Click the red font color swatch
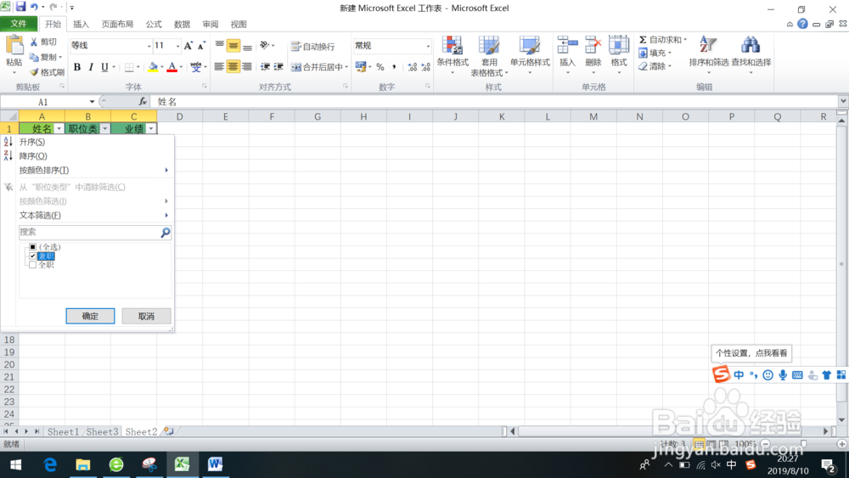 click(171, 67)
